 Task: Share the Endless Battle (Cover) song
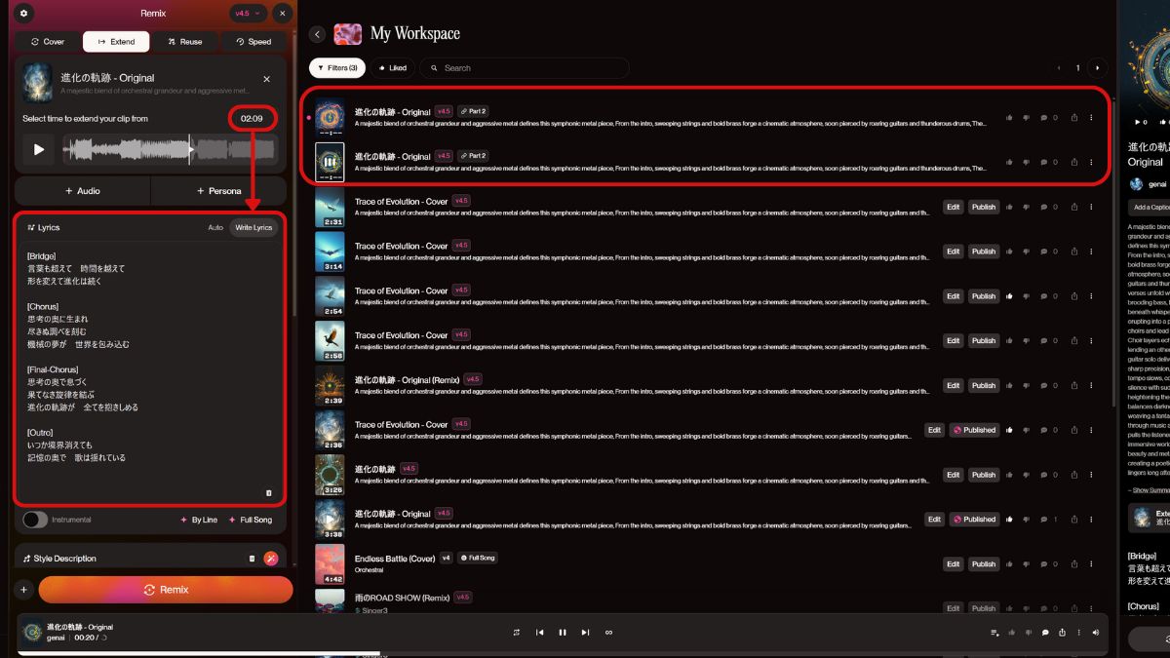[1073, 564]
